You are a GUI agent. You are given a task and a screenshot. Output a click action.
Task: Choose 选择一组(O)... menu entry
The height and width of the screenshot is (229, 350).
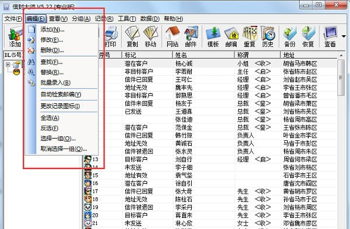click(x=62, y=139)
